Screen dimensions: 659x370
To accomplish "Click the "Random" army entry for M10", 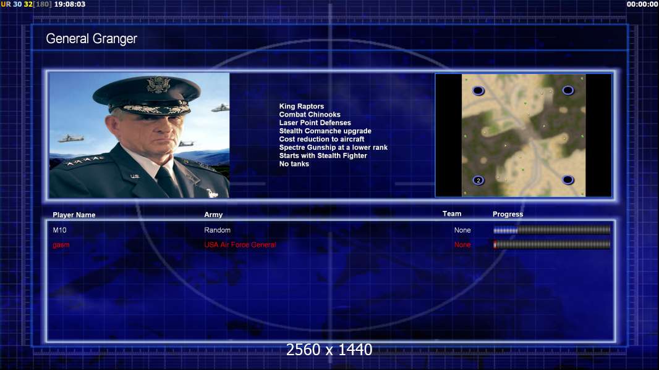I will coord(217,230).
